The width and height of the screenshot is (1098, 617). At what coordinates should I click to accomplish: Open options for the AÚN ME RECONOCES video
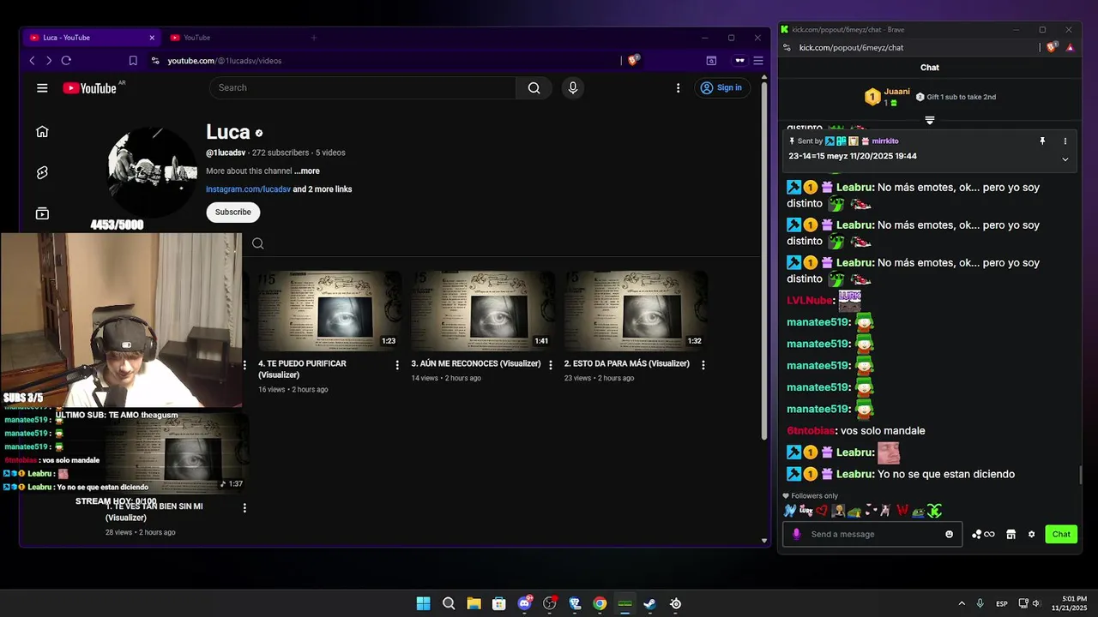tap(550, 365)
